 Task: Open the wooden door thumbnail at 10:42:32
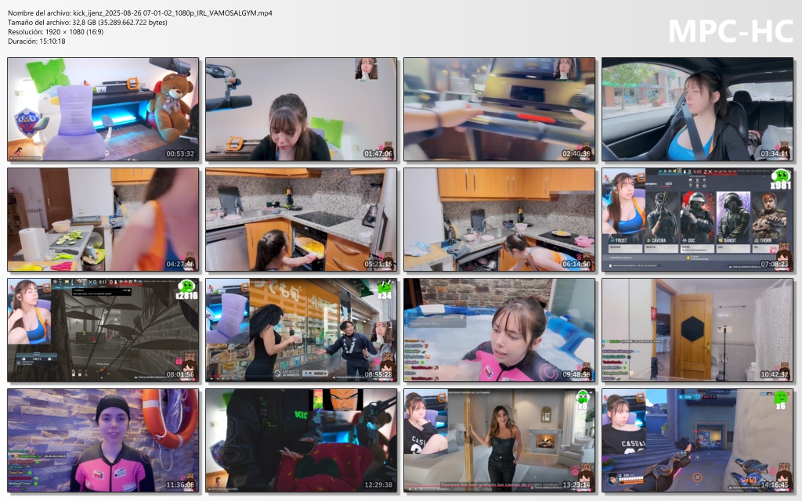pyautogui.click(x=698, y=330)
